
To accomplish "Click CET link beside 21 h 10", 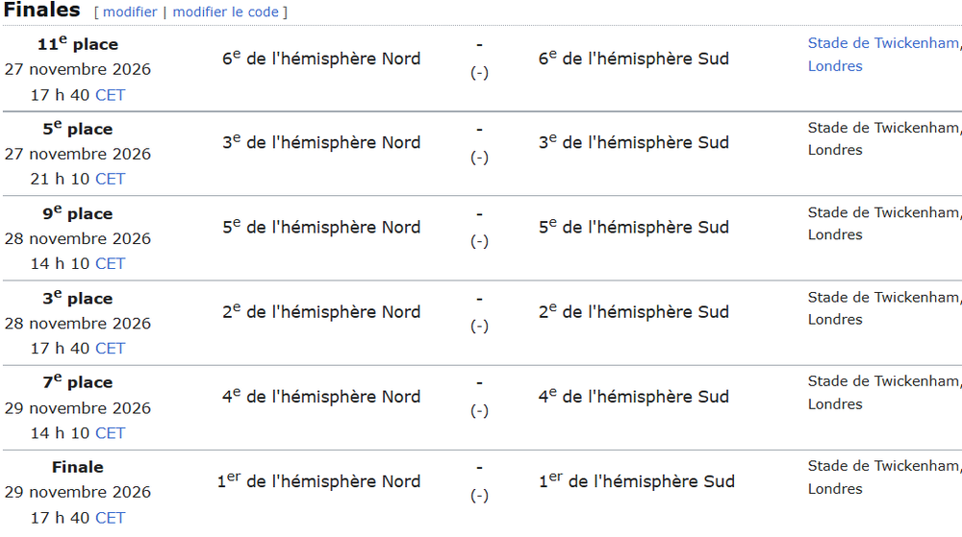I will tap(111, 179).
